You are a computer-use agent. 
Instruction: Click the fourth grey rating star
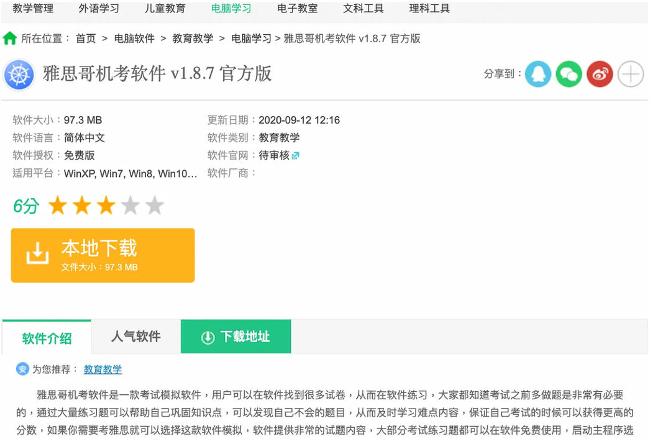130,206
